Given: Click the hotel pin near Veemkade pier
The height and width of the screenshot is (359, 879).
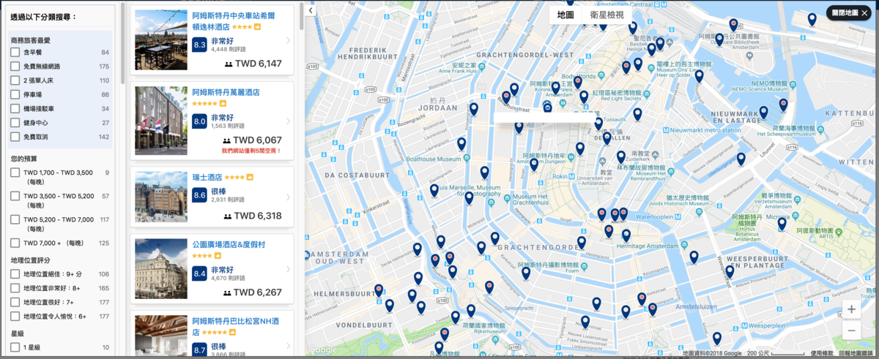Looking at the screenshot, I should coord(812,20).
